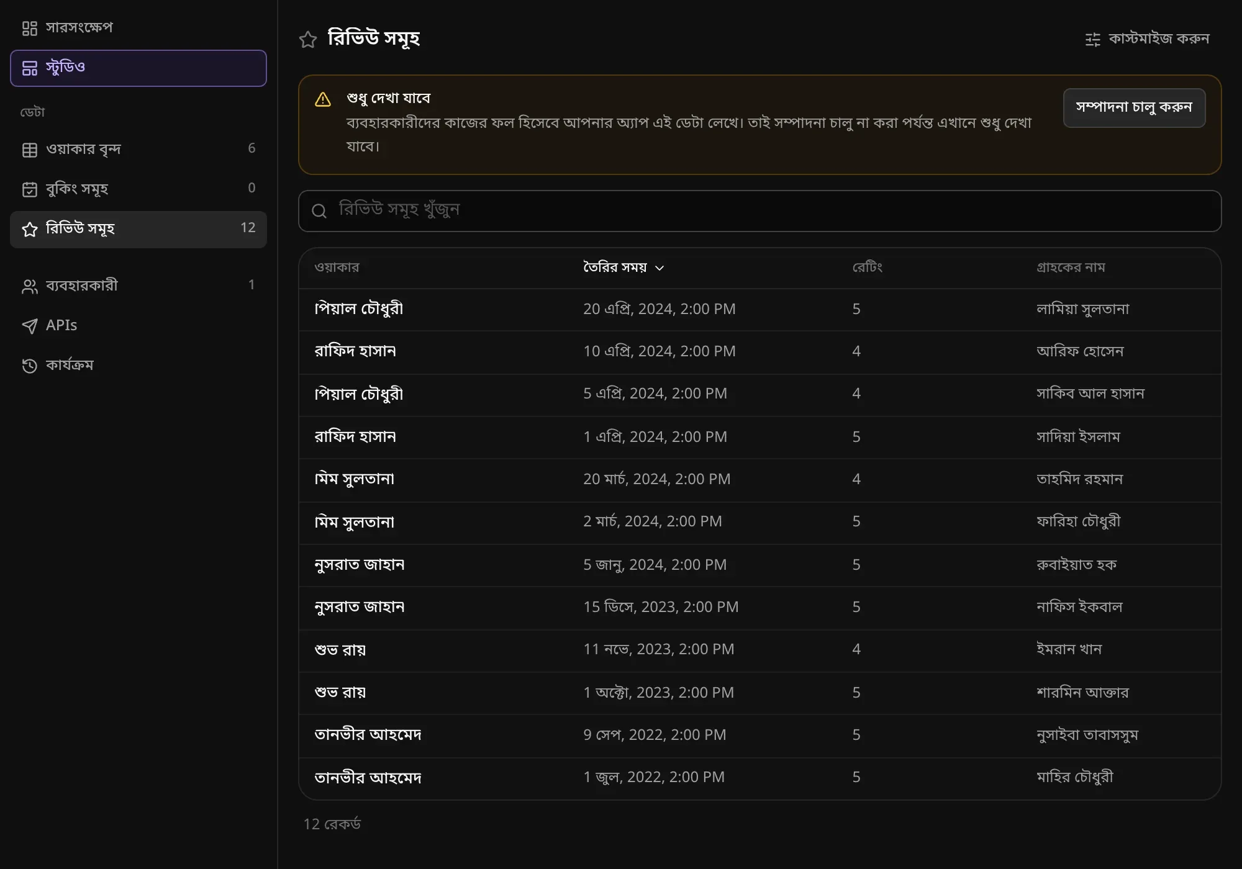Viewport: 1242px width, 869px height.
Task: Select the ইমরান খান review row
Action: tap(759, 650)
